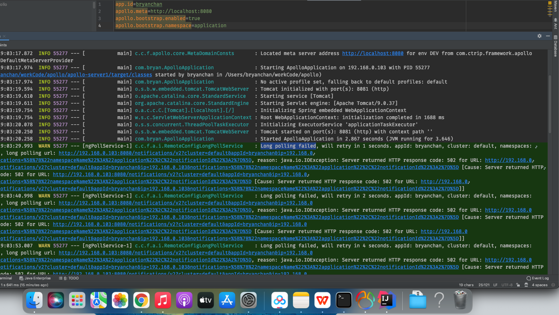Open the LF line separator selector
The height and width of the screenshot is (315, 559).
495,285
